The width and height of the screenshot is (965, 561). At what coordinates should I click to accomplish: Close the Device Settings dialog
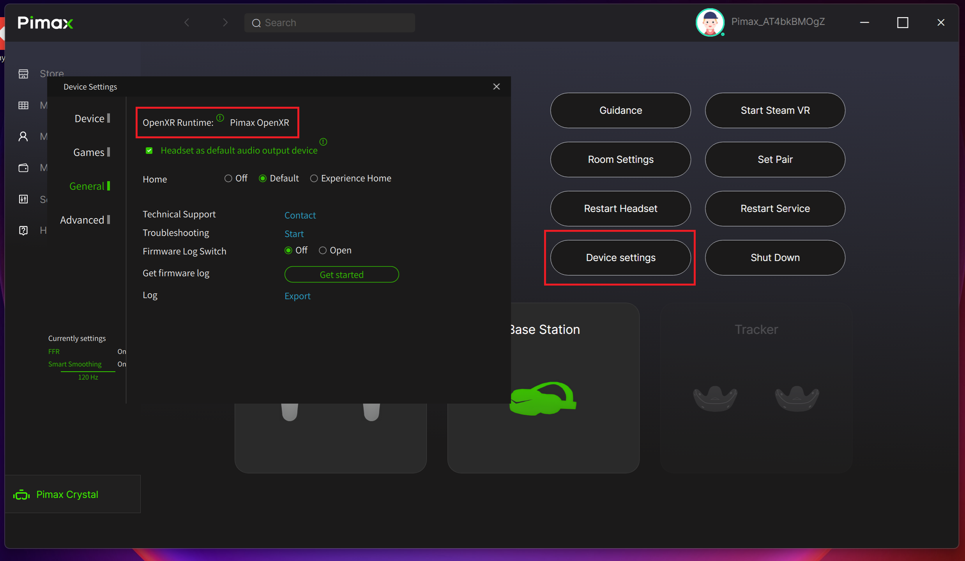496,86
